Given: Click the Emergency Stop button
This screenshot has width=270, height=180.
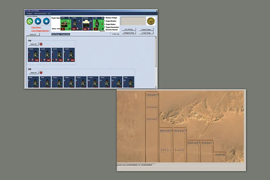Looking at the screenshot, I should (129, 32).
